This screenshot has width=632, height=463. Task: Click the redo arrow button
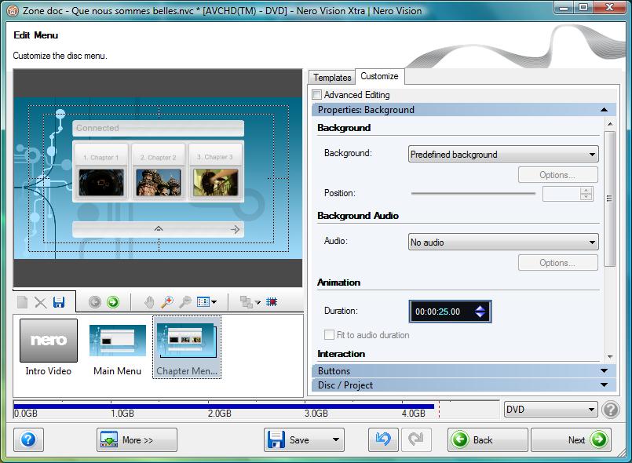pos(416,439)
